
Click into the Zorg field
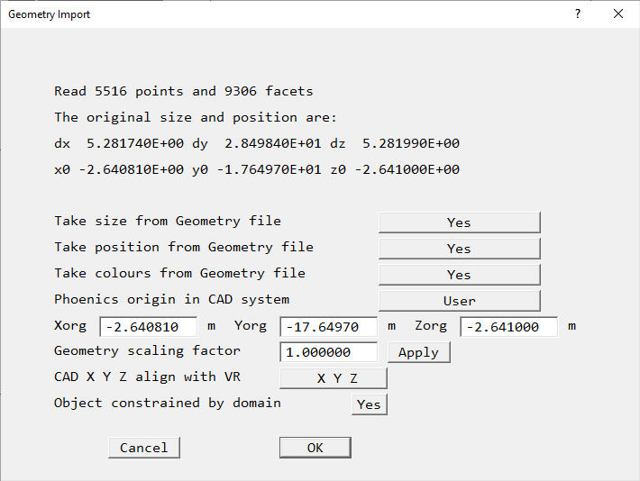pos(508,327)
